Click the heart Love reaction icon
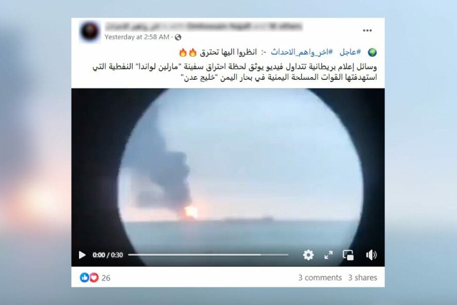This screenshot has height=305, width=457. [94, 278]
